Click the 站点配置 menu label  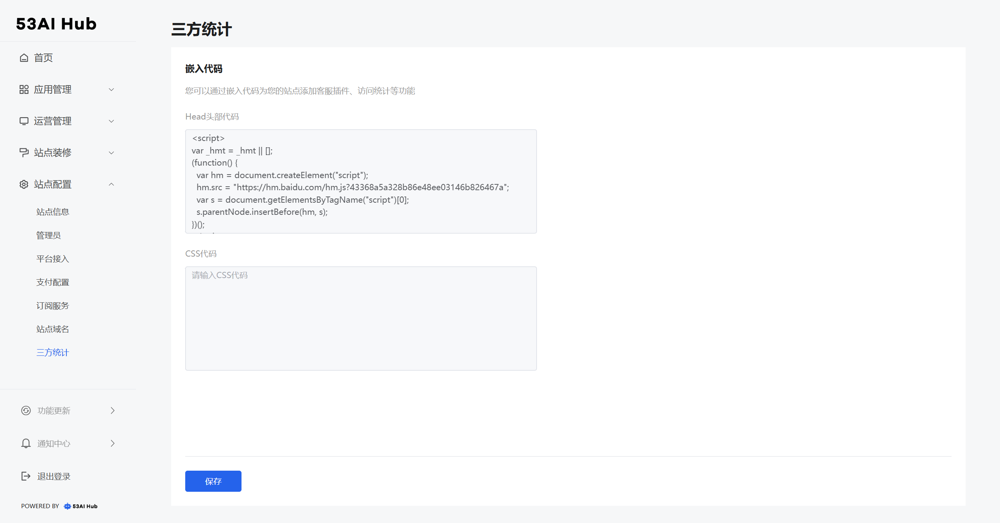[x=53, y=184]
